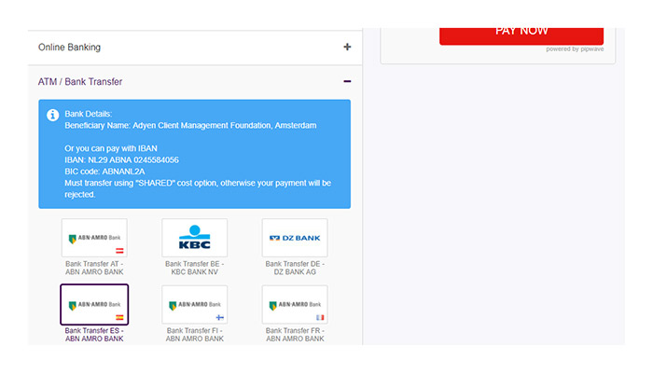The width and height of the screenshot is (653, 373).
Task: Click the Beneficiary Name line
Action: [x=190, y=125]
